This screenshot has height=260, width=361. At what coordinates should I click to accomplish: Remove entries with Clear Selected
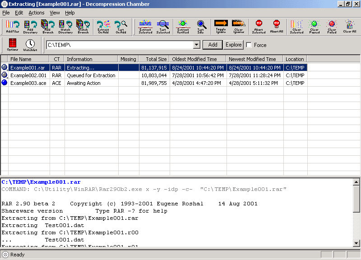pyautogui.click(x=297, y=27)
